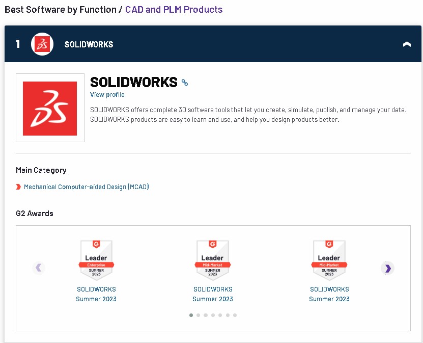Select the third carousel page dot
This screenshot has width=423, height=343.
[x=206, y=315]
